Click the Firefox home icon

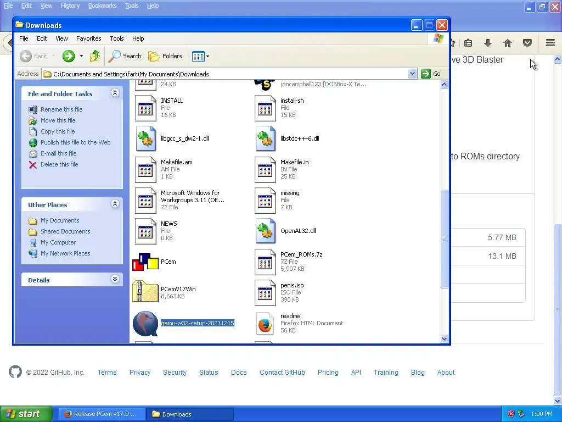click(508, 43)
